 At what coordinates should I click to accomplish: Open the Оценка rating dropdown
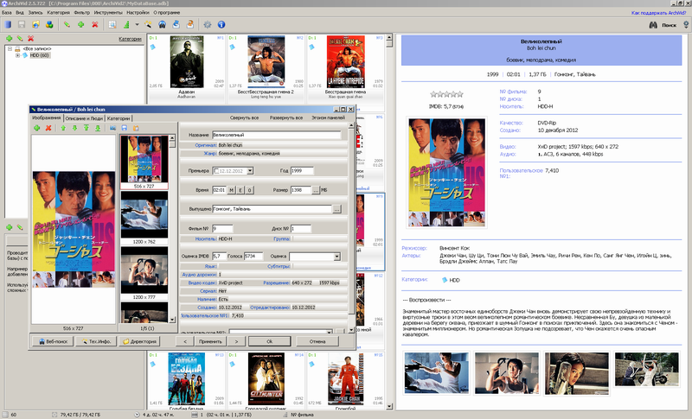(336, 257)
